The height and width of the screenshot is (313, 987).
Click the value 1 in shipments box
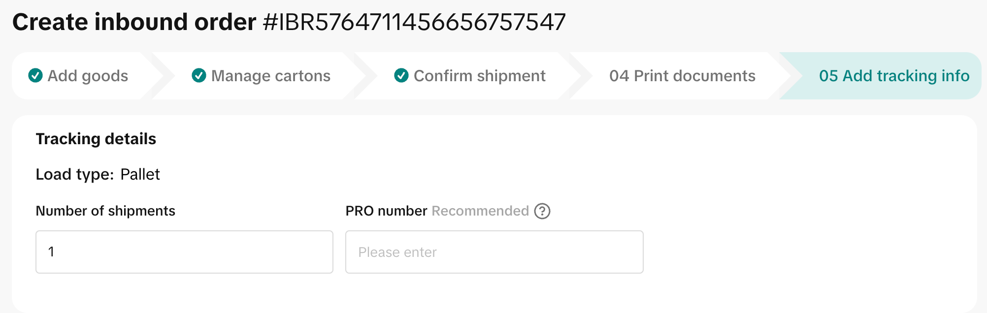point(51,252)
